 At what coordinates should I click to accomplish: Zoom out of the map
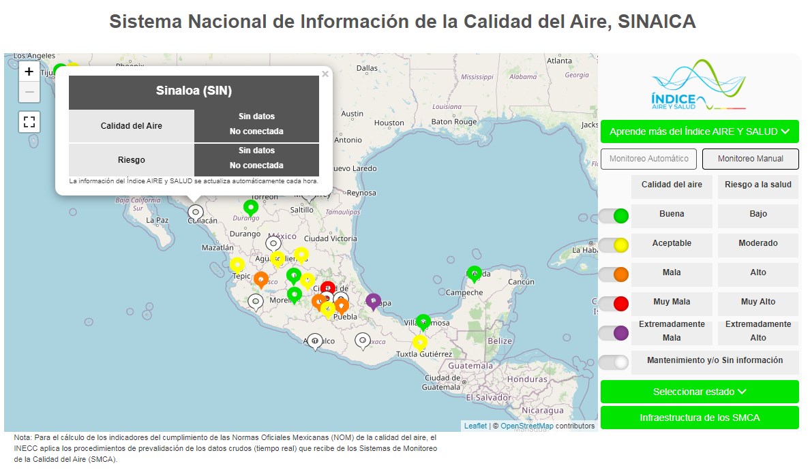coord(29,91)
